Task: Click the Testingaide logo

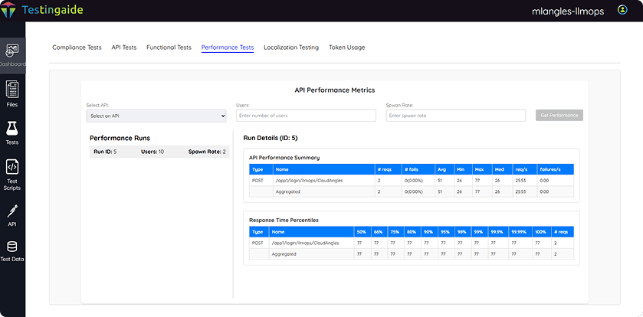Action: tap(42, 10)
